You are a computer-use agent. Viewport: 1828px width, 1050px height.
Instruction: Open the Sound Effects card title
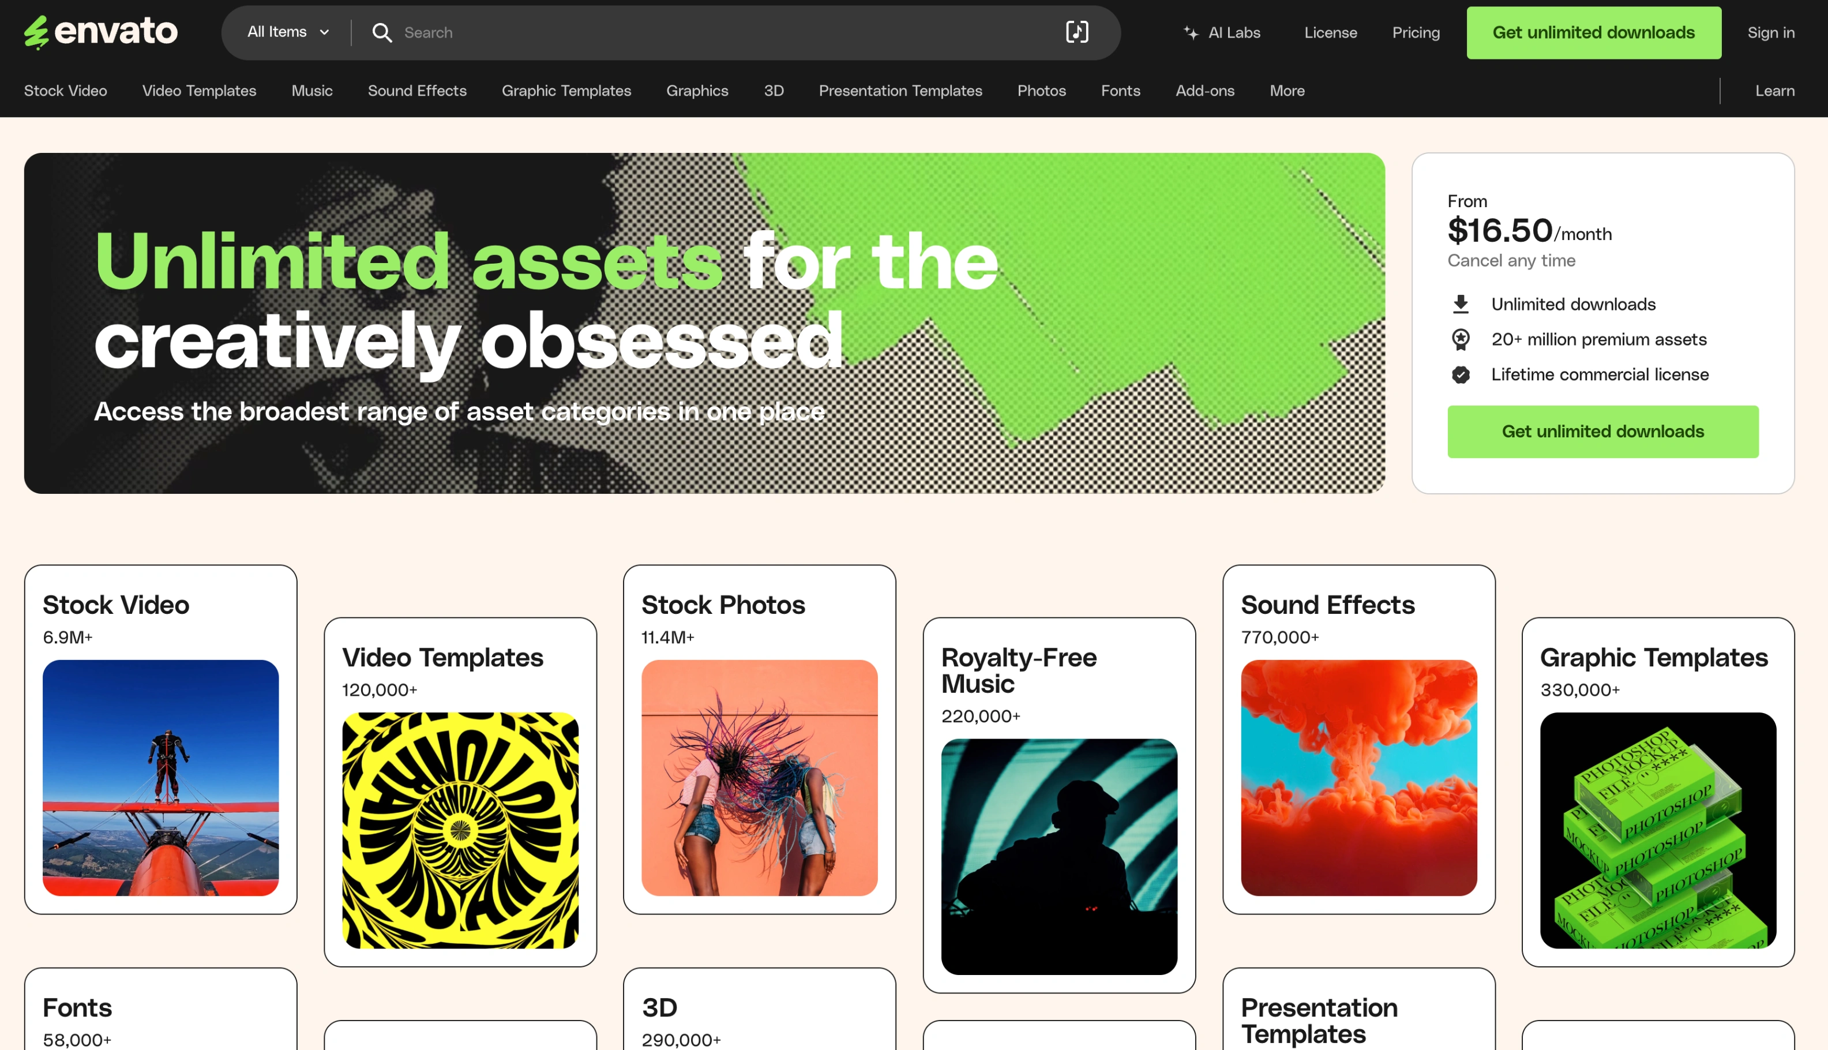point(1328,605)
